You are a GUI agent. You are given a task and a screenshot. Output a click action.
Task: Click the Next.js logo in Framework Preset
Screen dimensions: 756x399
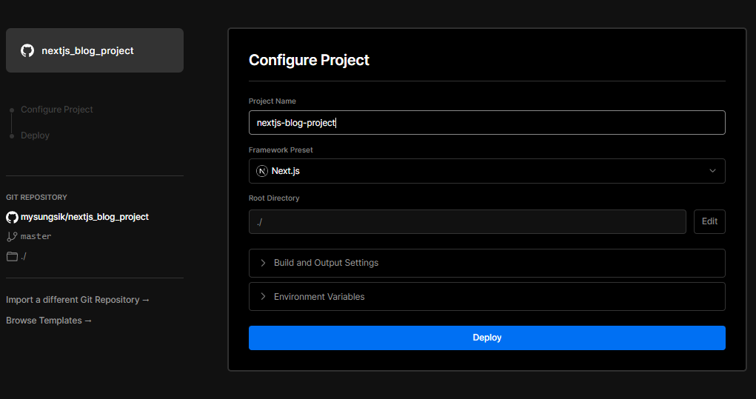(x=262, y=171)
